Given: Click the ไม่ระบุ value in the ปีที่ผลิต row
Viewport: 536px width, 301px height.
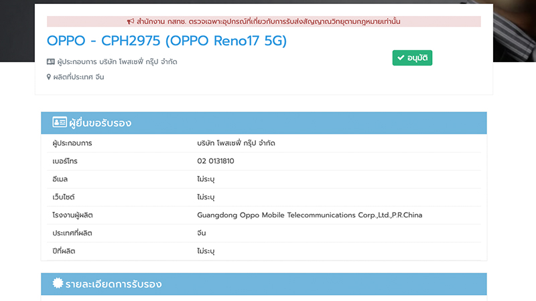Looking at the screenshot, I should 206,252.
